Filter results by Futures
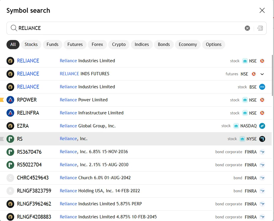The height and width of the screenshot is (221, 274). click(x=75, y=44)
